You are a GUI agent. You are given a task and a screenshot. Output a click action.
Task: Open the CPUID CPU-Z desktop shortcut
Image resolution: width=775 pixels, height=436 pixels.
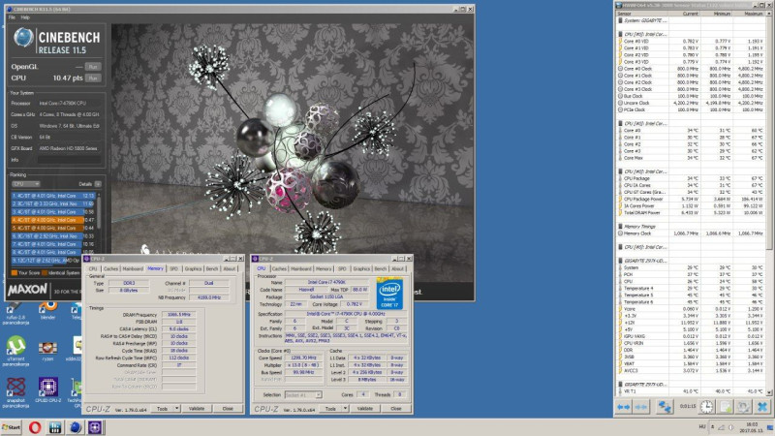tap(47, 390)
